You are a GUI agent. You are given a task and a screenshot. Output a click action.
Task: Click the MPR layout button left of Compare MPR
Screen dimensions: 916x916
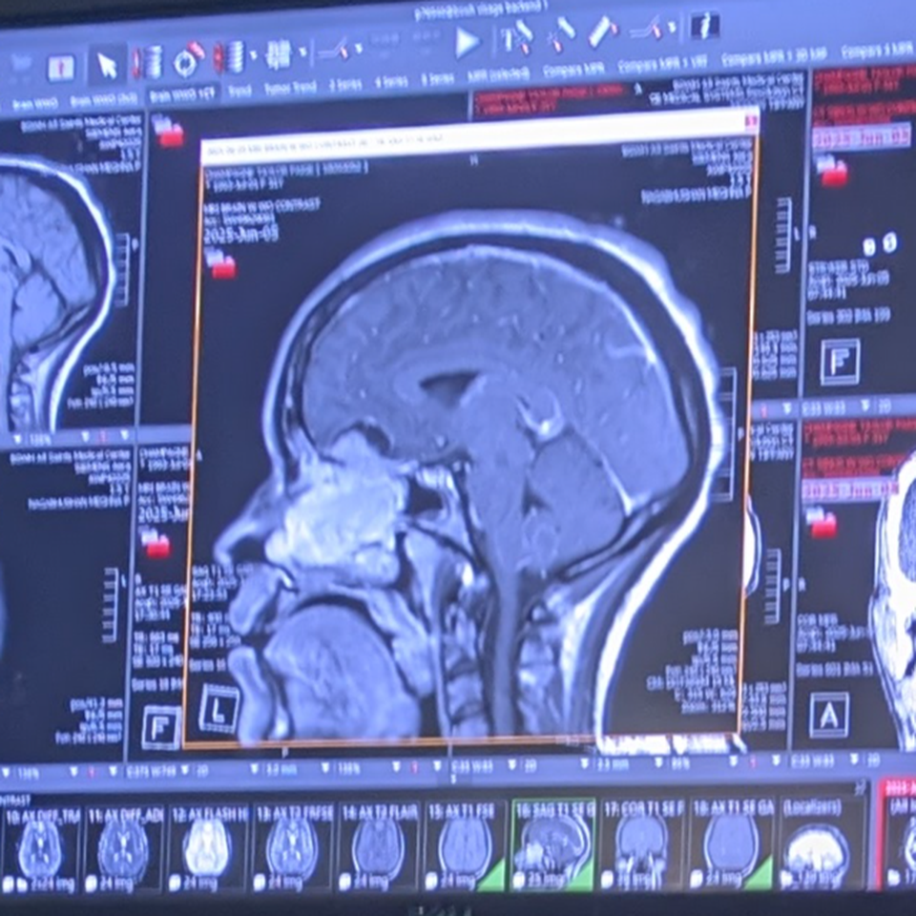click(498, 74)
